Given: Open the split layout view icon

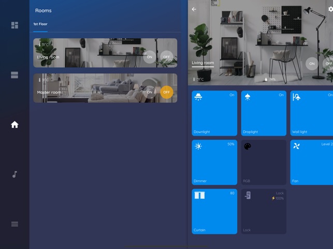Looking at the screenshot, I should pyautogui.click(x=15, y=75).
